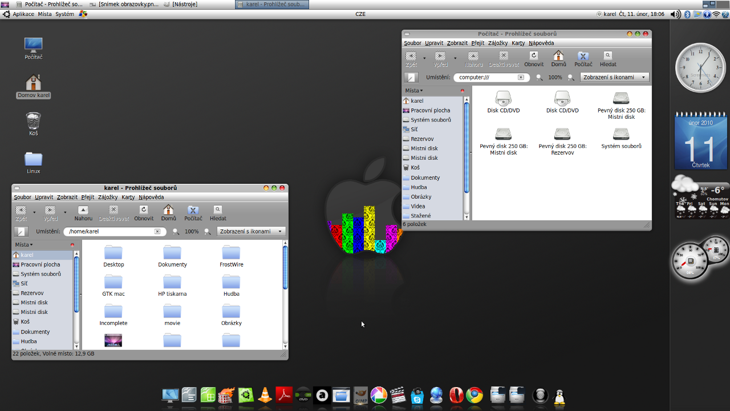The image size is (730, 411).
Task: Expand Místa sidebar selector in Počítač window
Action: (x=414, y=91)
